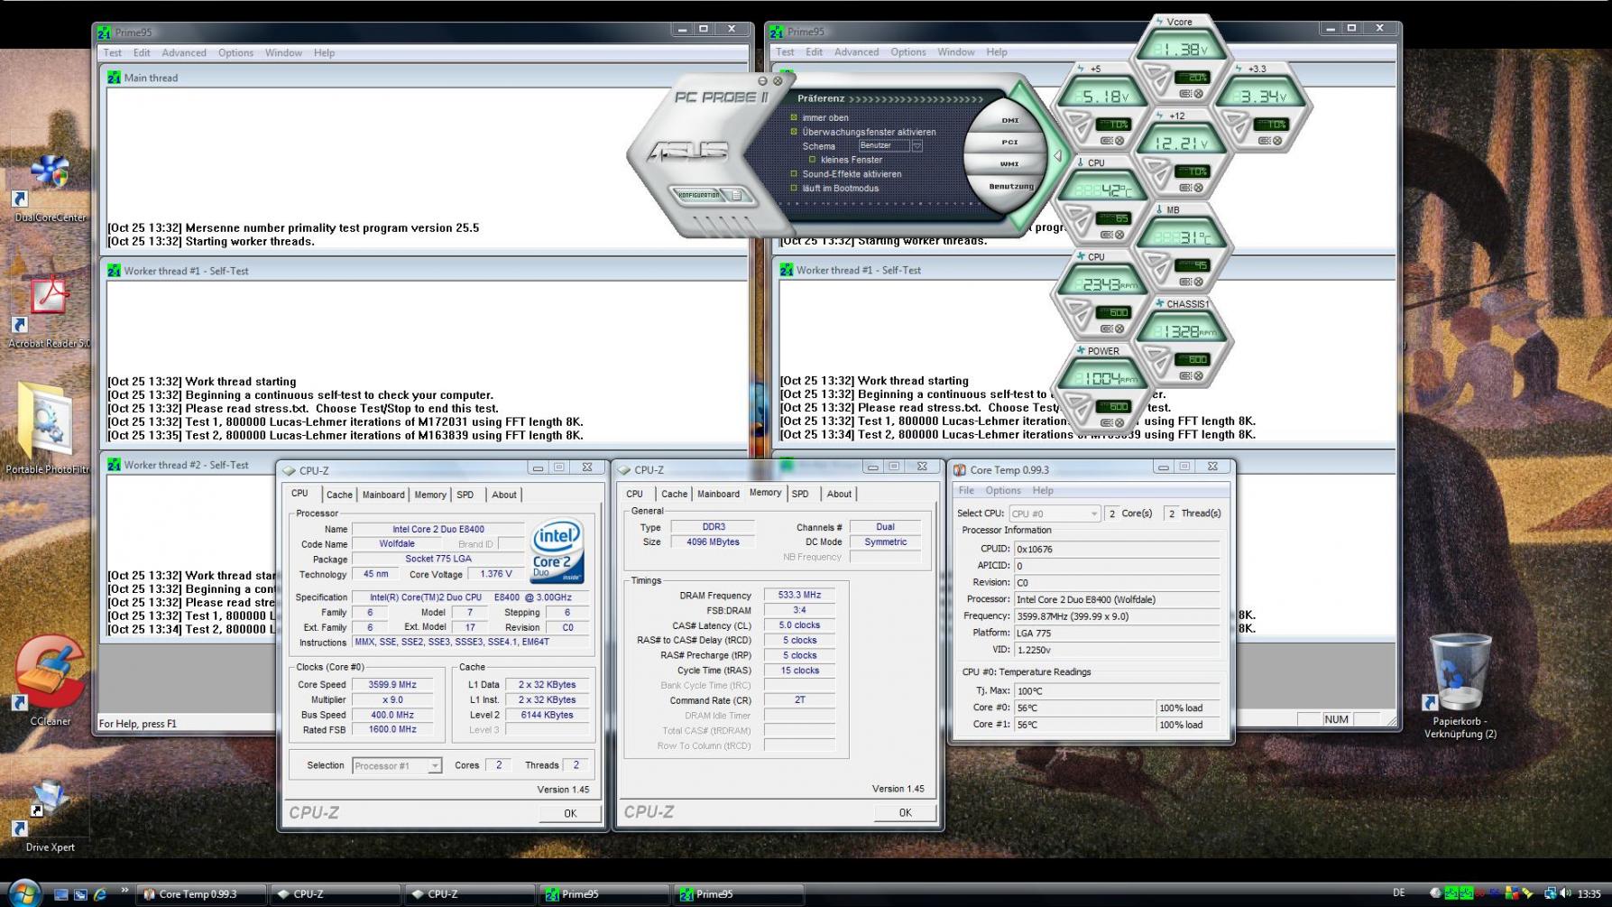This screenshot has width=1612, height=907.
Task: Open the DualCoreCenter desktop shortcut
Action: [x=50, y=188]
